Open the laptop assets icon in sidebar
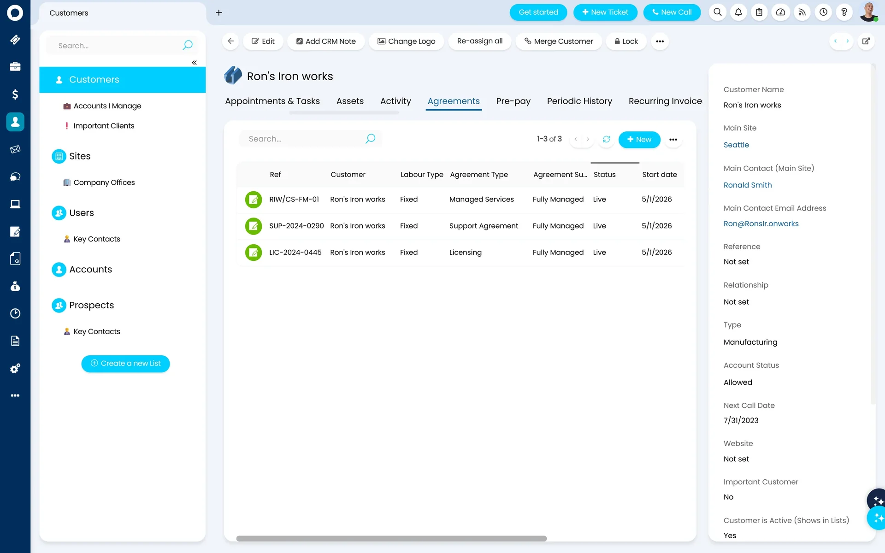Viewport: 885px width, 553px height. point(15,204)
